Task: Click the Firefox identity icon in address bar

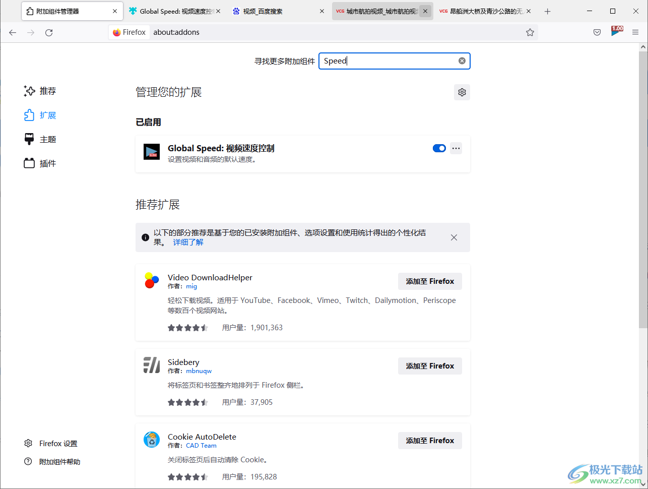Action: (129, 32)
